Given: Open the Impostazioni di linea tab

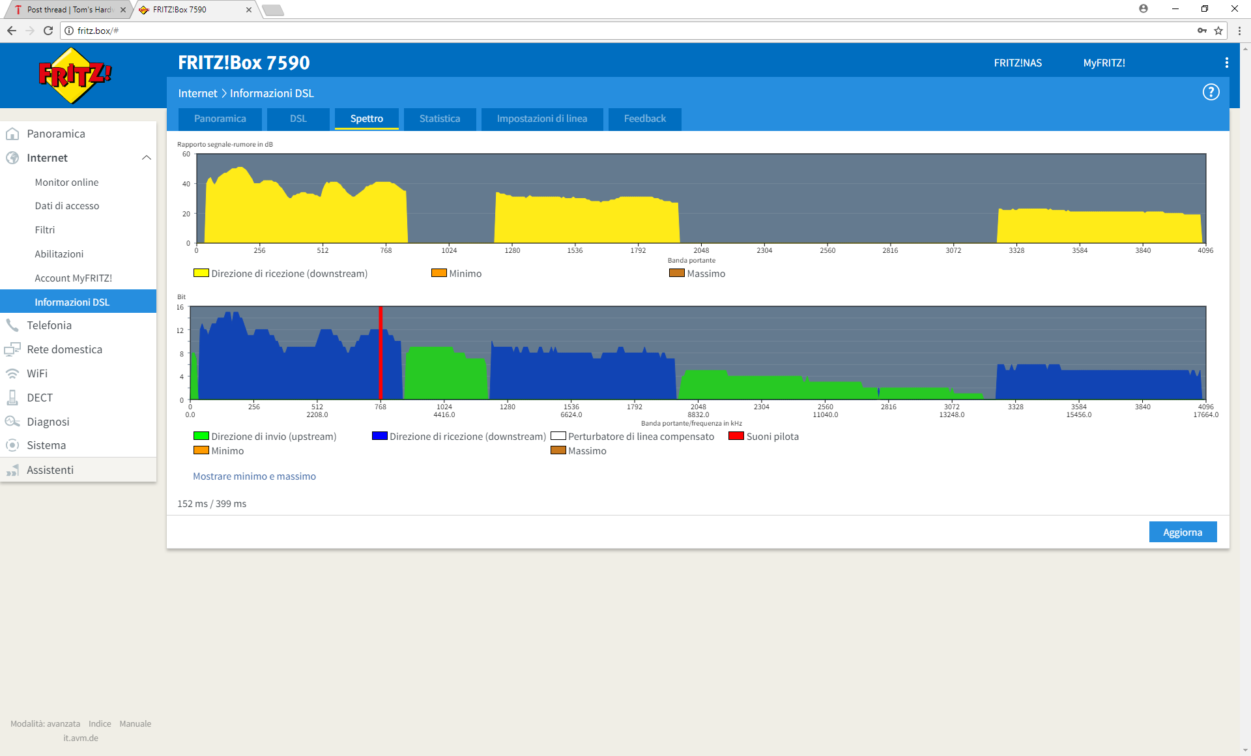Looking at the screenshot, I should (x=541, y=119).
